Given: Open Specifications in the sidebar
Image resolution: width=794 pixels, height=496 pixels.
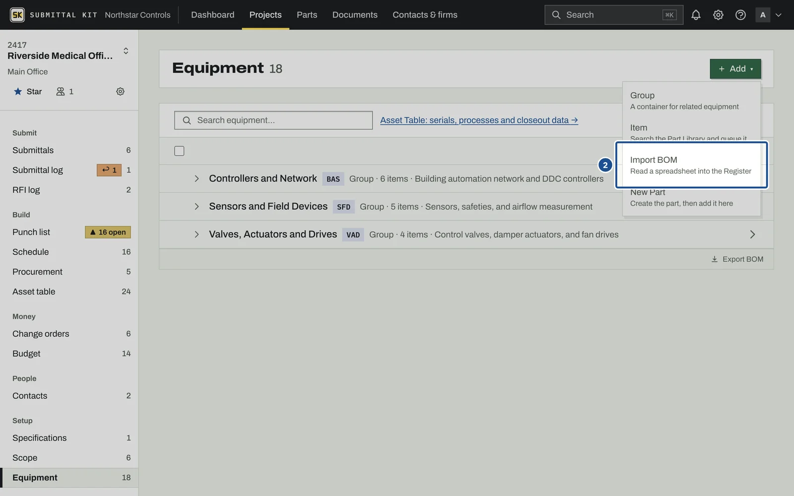Looking at the screenshot, I should [x=69, y=438].
